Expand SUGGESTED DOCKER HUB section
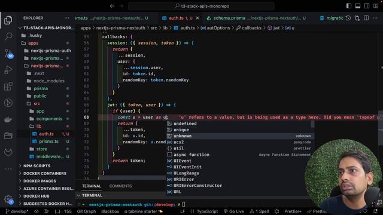 pos(47,204)
